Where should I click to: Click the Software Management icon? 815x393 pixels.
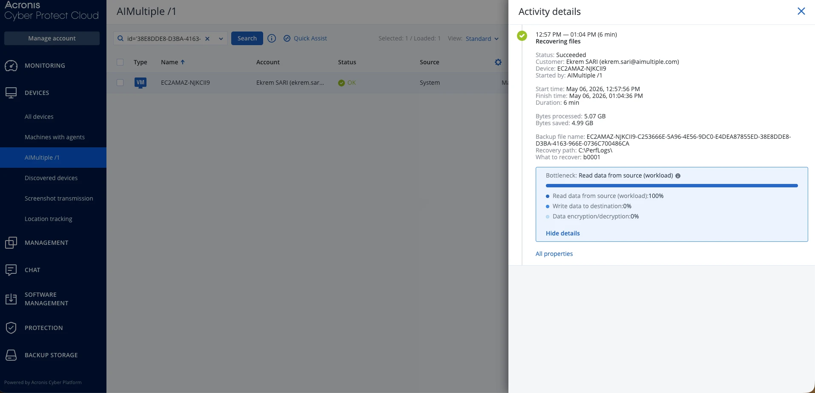(11, 299)
